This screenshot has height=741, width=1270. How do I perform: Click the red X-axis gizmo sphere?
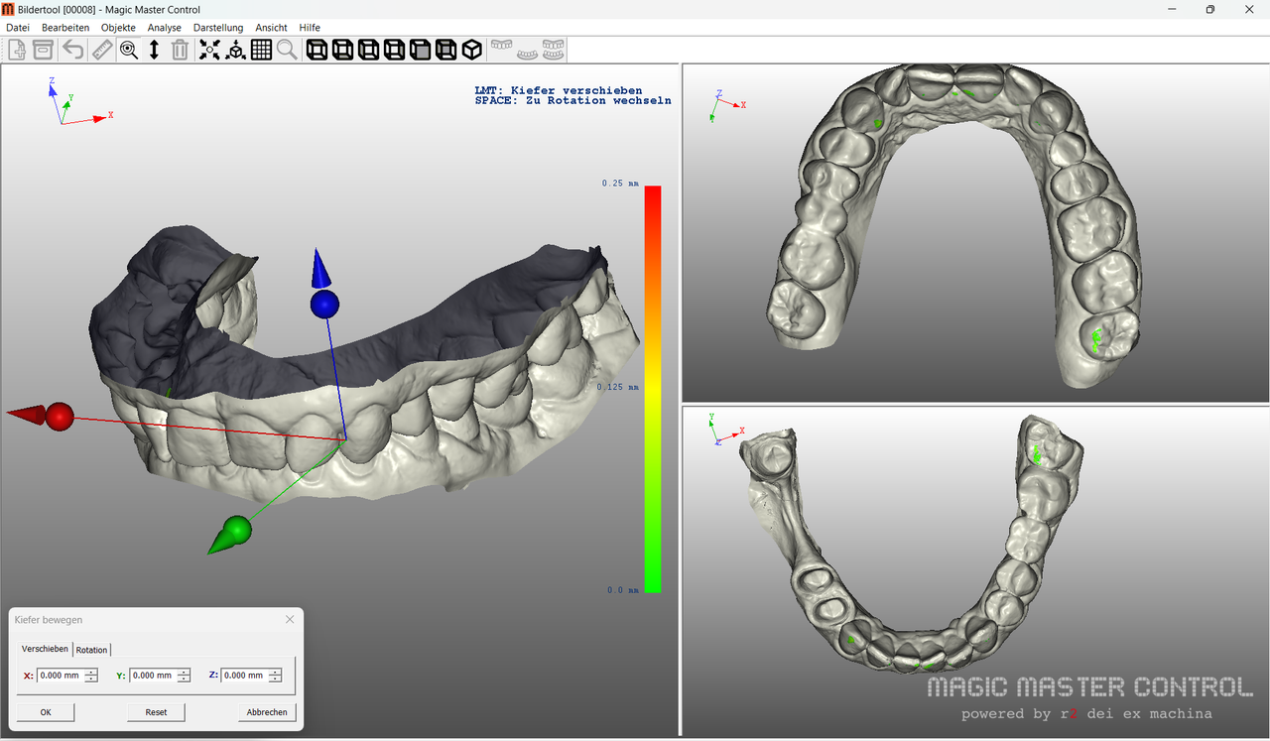[x=60, y=417]
